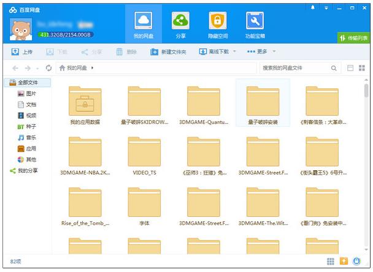373x272 pixels.
Task: Click the vertical scrollbar thumb
Action: [366, 91]
